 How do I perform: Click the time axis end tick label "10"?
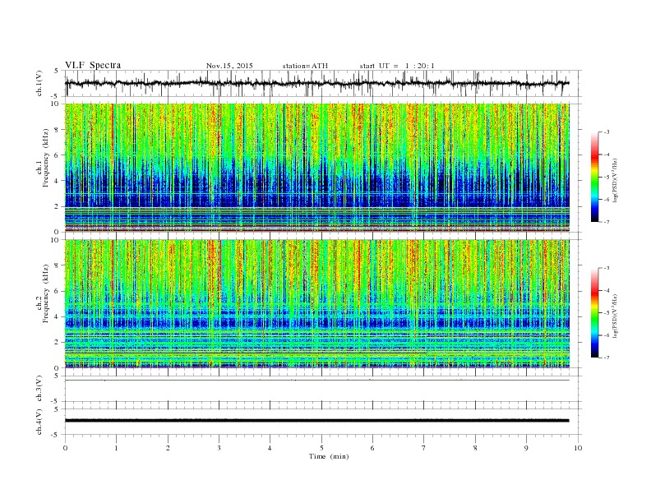coord(578,448)
